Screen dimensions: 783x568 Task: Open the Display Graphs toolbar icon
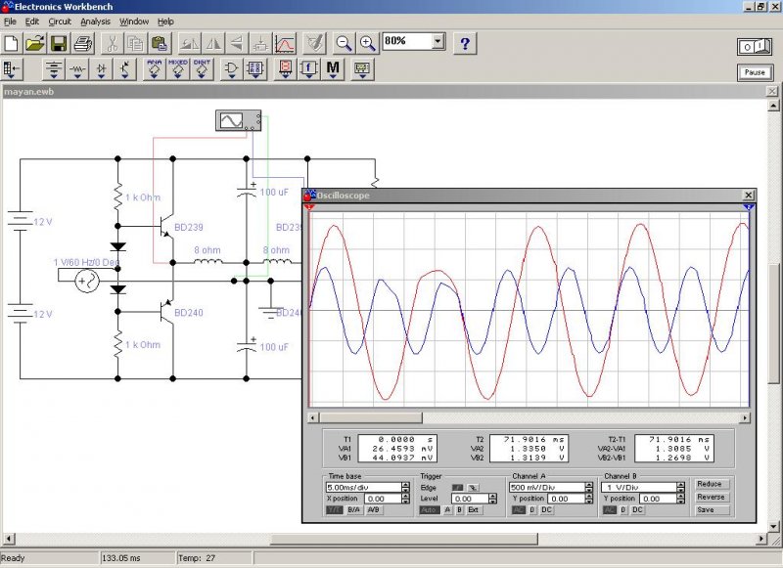coord(284,43)
